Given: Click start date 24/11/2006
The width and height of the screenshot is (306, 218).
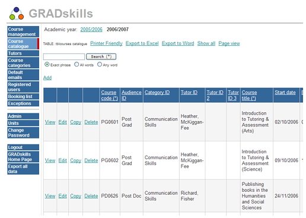Looking at the screenshot, I should tap(286, 196).
